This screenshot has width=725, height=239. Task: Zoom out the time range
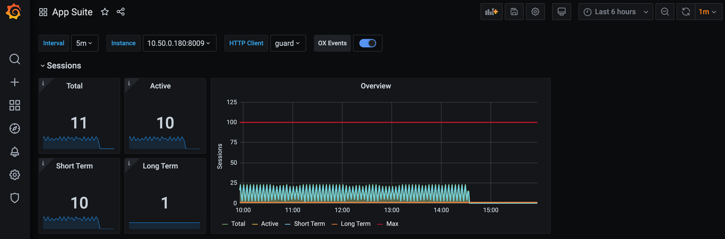point(665,12)
